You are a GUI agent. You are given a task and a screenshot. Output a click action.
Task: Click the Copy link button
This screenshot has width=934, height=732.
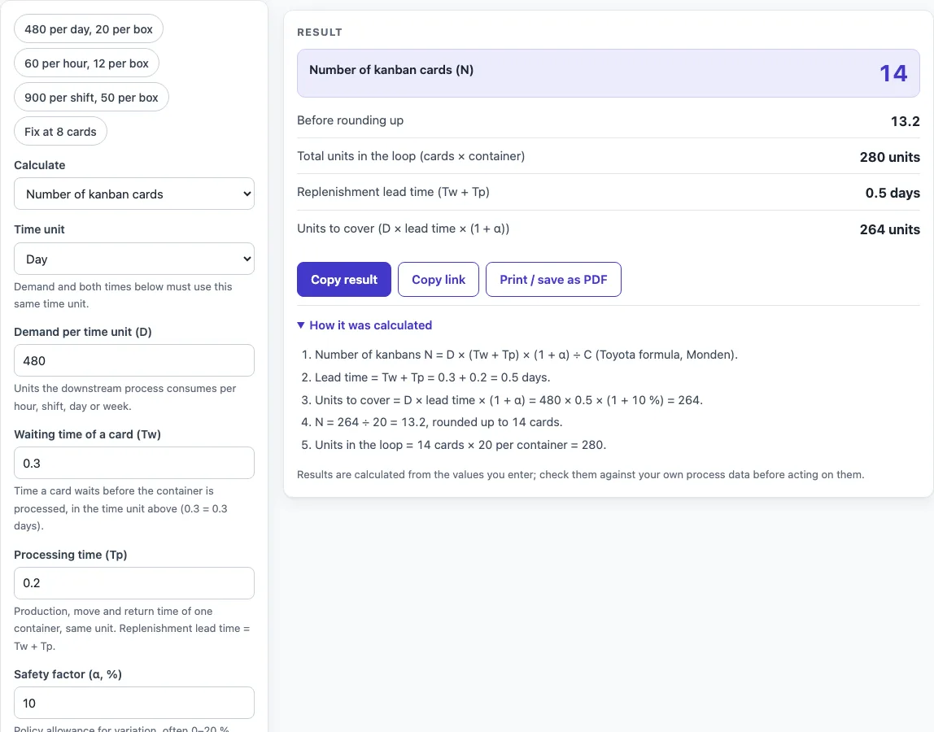(439, 279)
